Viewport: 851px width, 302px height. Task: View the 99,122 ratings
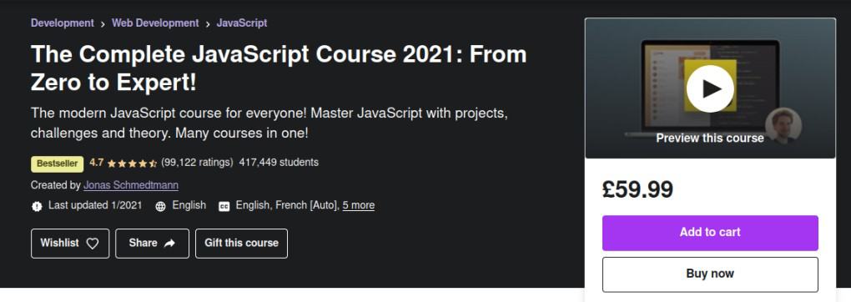(x=197, y=163)
